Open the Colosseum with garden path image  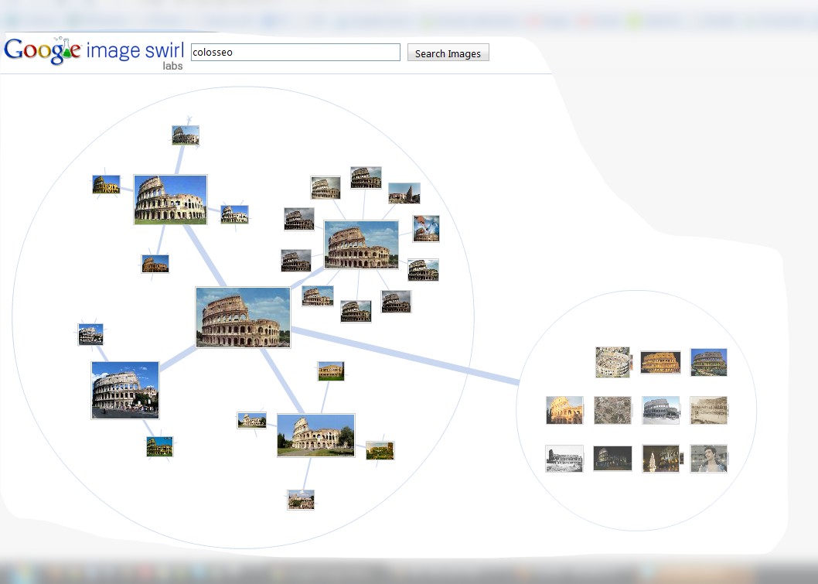[315, 435]
